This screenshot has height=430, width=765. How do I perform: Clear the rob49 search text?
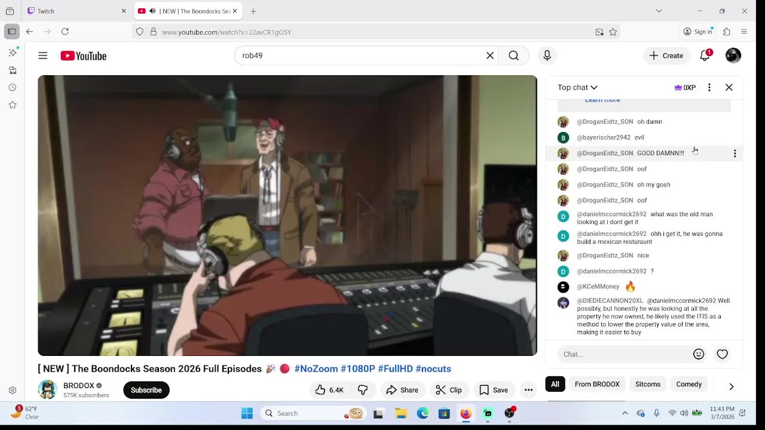pos(490,56)
